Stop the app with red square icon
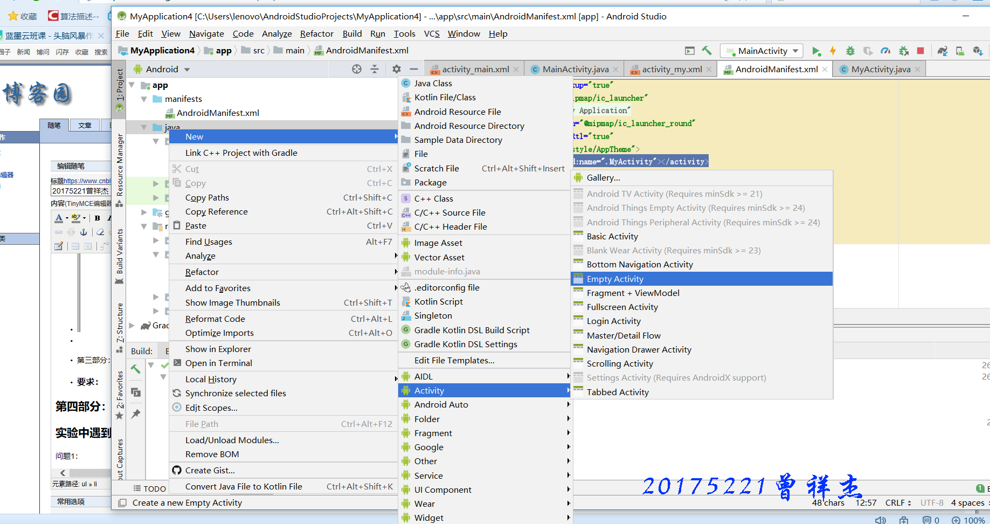The image size is (990, 524). click(920, 51)
